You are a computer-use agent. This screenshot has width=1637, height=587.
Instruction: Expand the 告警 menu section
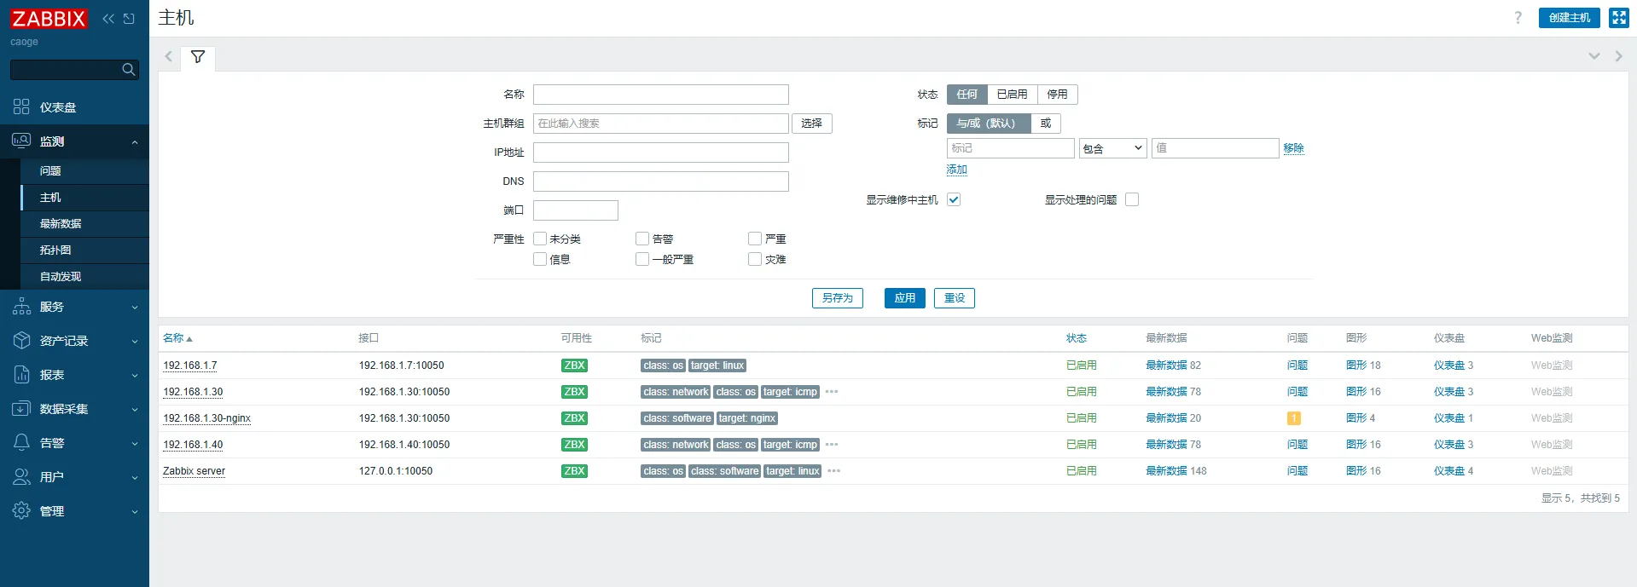[135, 444]
